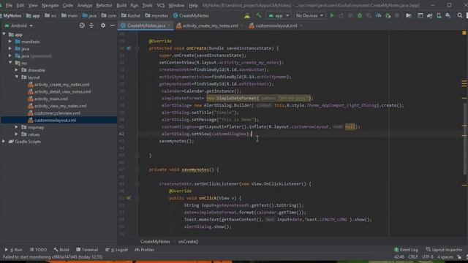This screenshot has height=263, width=468.
Task: Open the TODO tool window
Action: [39, 250]
